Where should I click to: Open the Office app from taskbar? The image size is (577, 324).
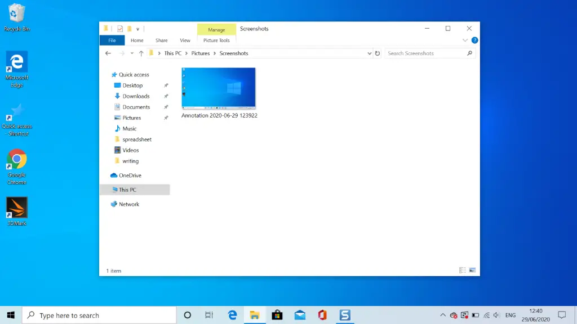(322, 315)
